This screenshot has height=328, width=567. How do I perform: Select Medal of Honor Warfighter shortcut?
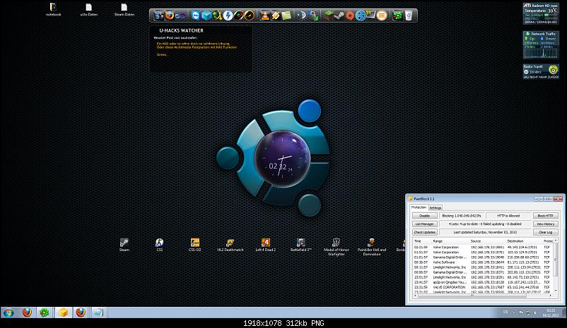coord(336,247)
